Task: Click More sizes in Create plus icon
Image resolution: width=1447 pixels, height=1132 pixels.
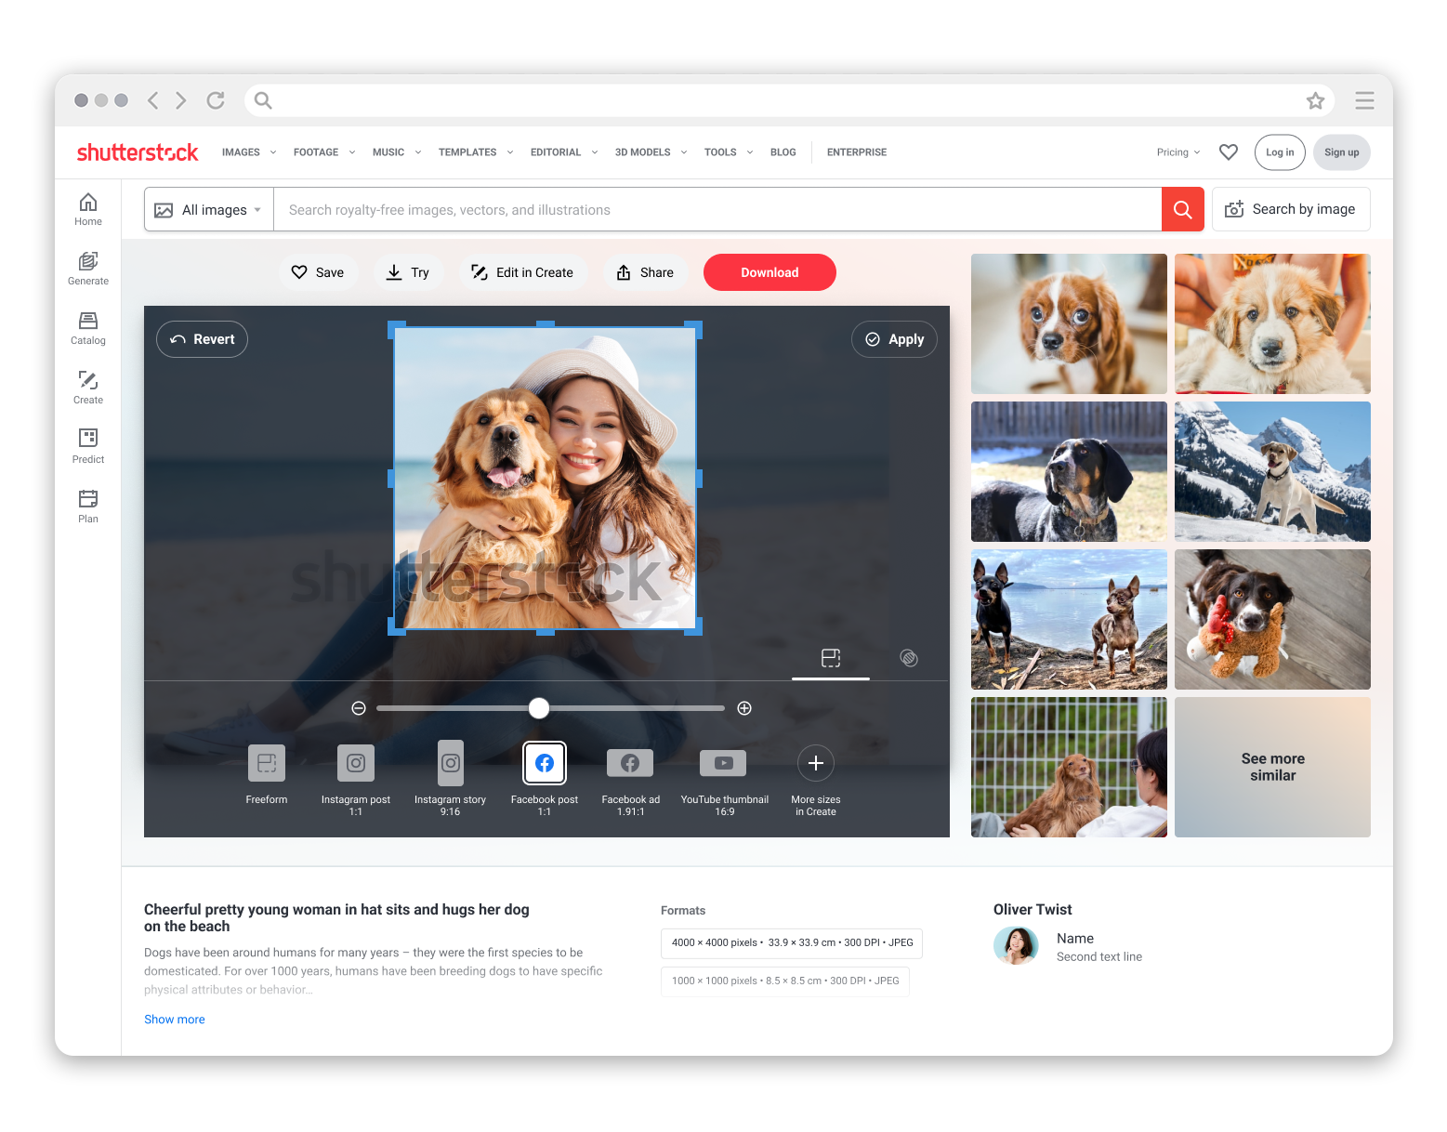Action: pyautogui.click(x=816, y=763)
